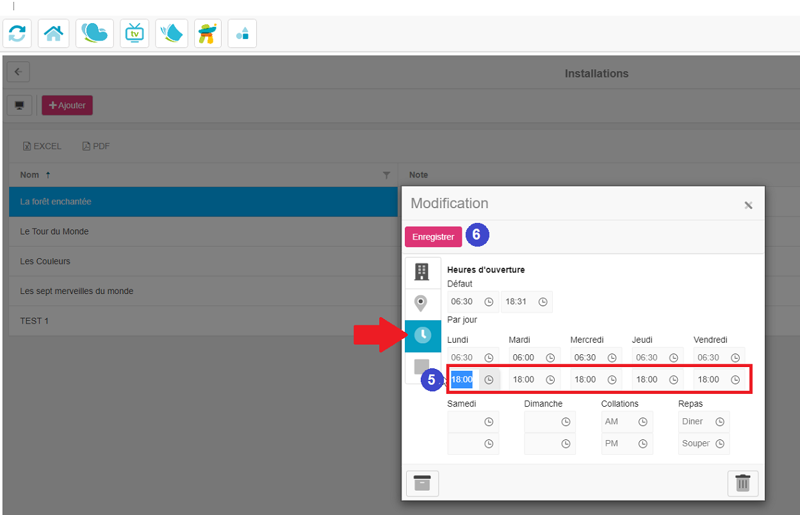Switch to the location pin tab
This screenshot has width=800, height=515.
click(421, 304)
